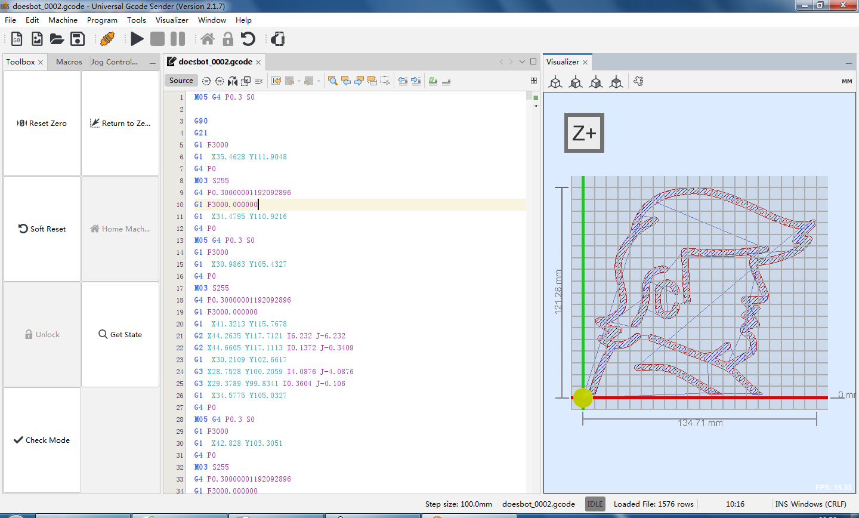Toggle the MM units button in Visualizer
Image resolution: width=859 pixels, height=518 pixels.
(846, 82)
